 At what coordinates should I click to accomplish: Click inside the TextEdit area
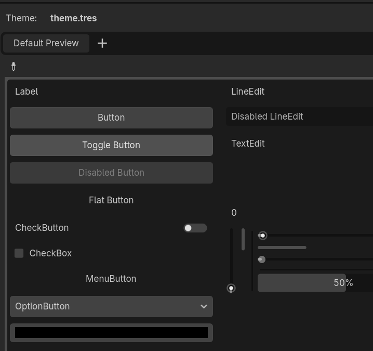coord(300,167)
